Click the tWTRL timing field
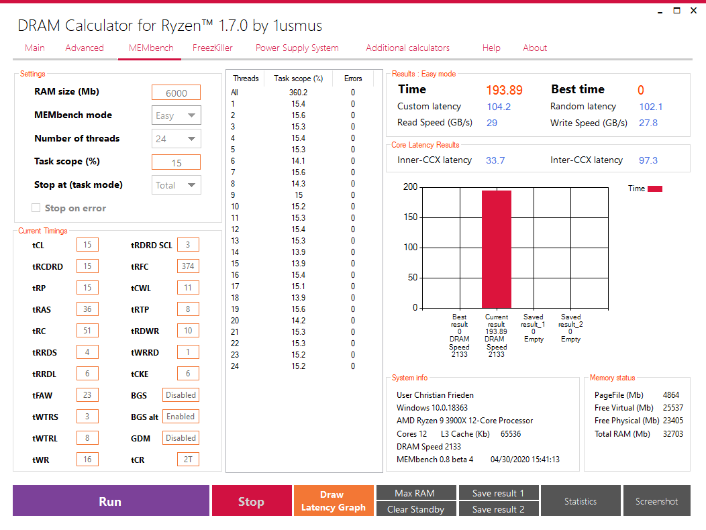 point(87,437)
